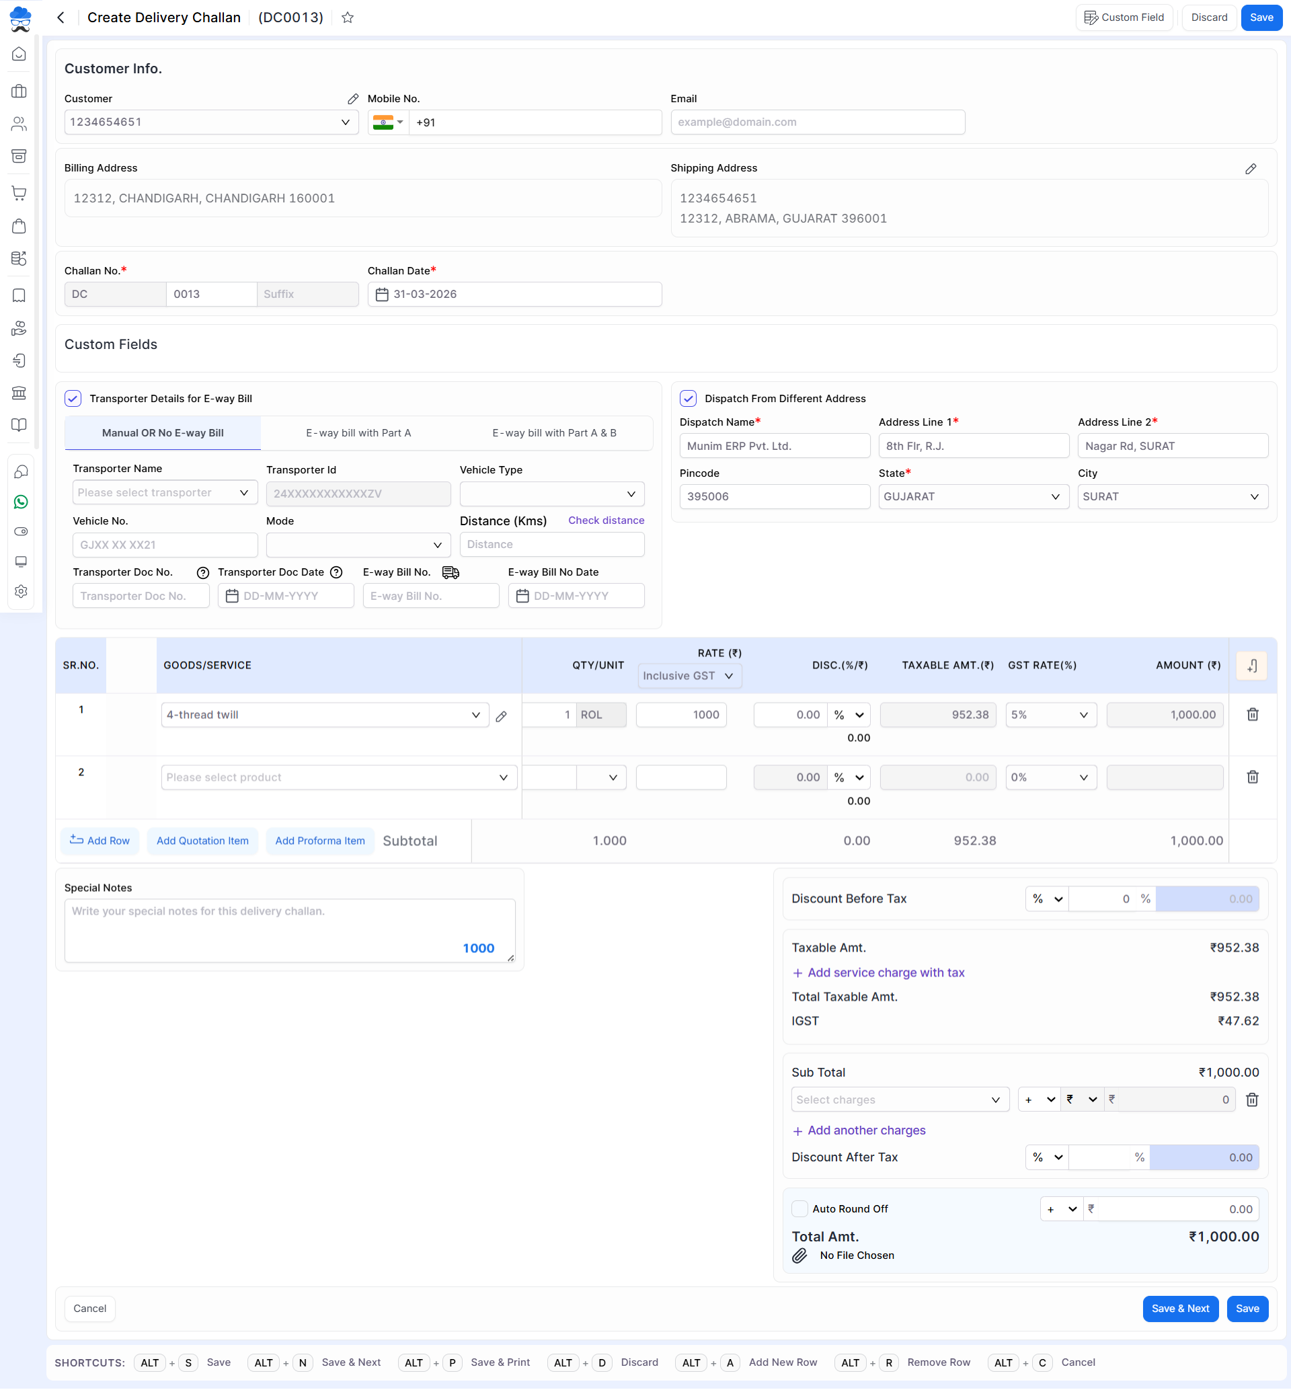Viewport: 1291px width, 1390px height.
Task: Expand the Vehicle Type dropdown
Action: pyautogui.click(x=551, y=494)
